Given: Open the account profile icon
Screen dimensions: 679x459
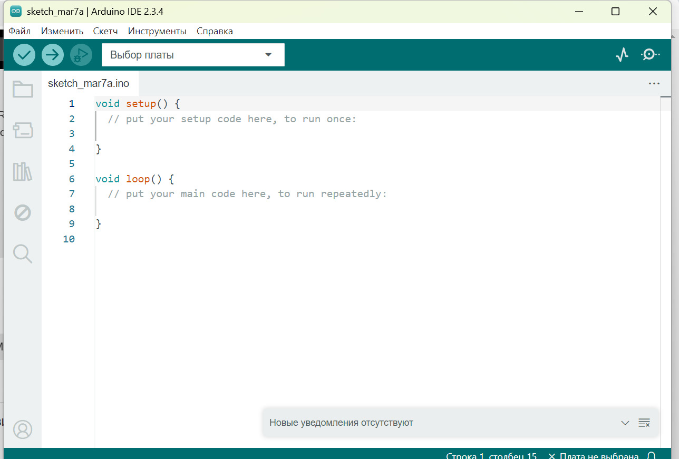Looking at the screenshot, I should 23,429.
